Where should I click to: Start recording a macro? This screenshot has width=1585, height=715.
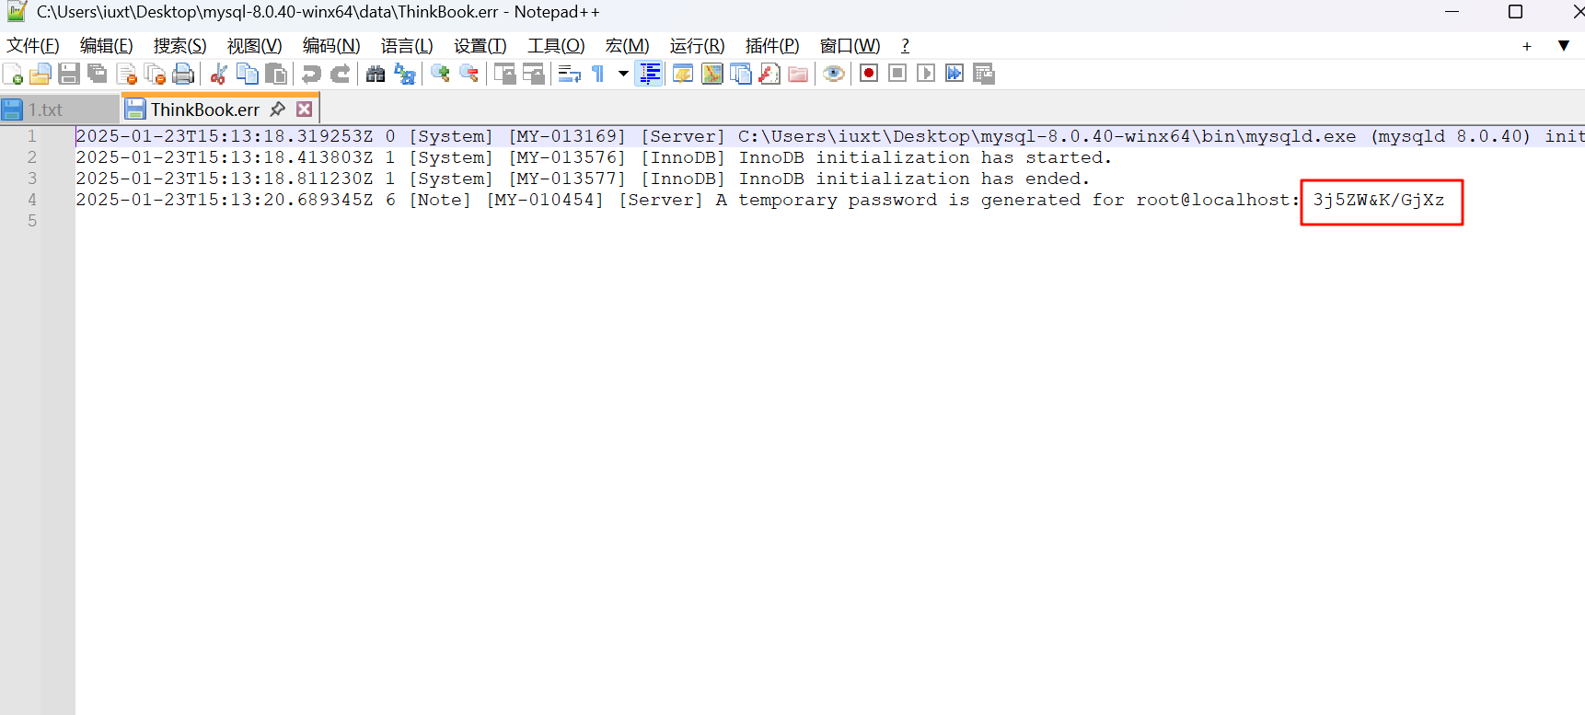[x=869, y=74]
